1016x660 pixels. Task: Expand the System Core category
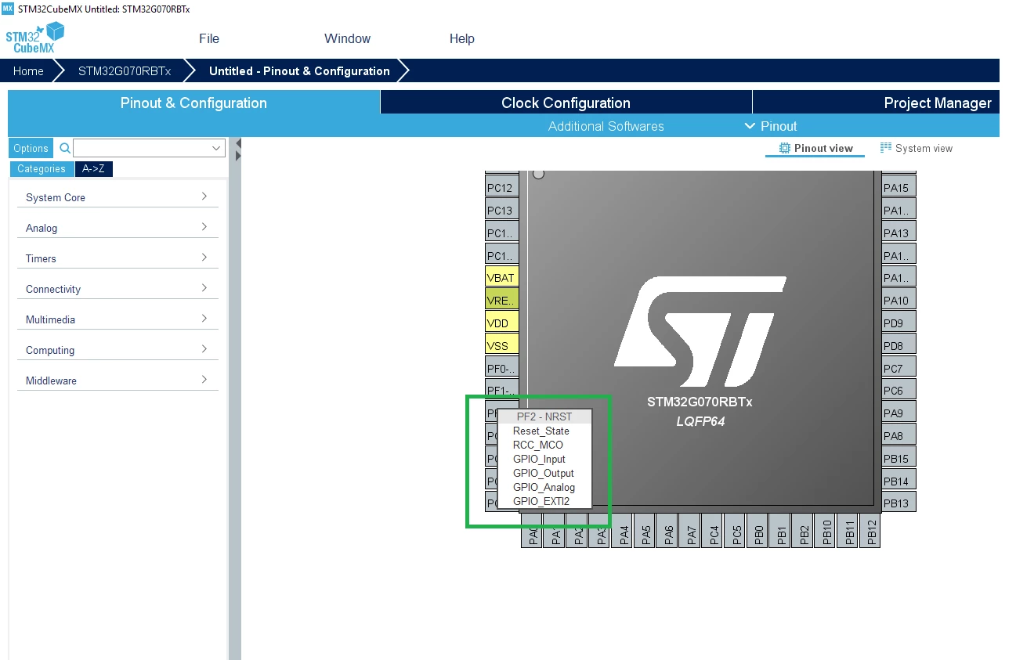(x=118, y=197)
